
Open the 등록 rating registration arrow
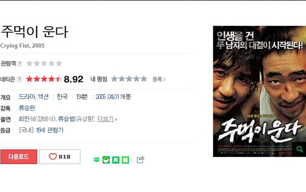pos(159,79)
